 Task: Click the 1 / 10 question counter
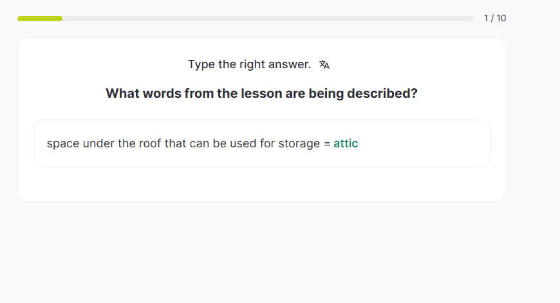point(495,18)
